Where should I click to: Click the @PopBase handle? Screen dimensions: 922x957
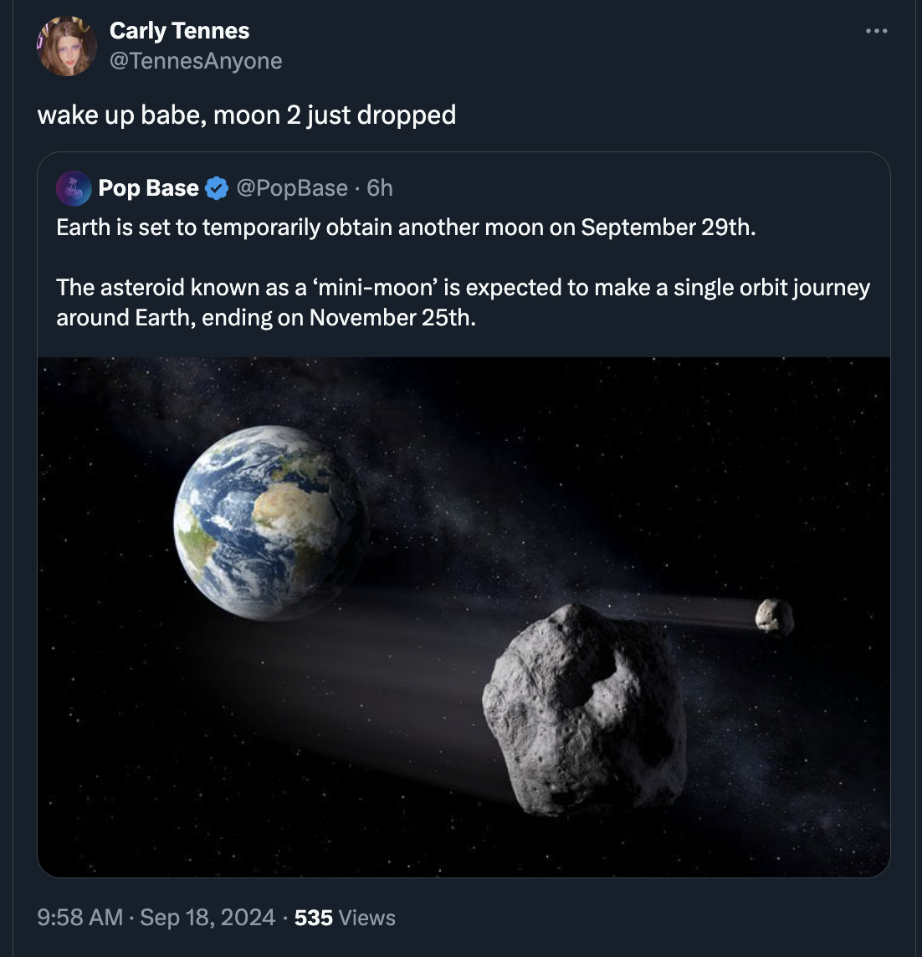tap(293, 187)
